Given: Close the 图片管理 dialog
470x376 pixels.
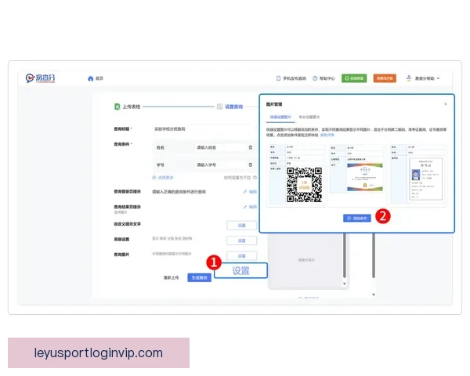Looking at the screenshot, I should 446,104.
